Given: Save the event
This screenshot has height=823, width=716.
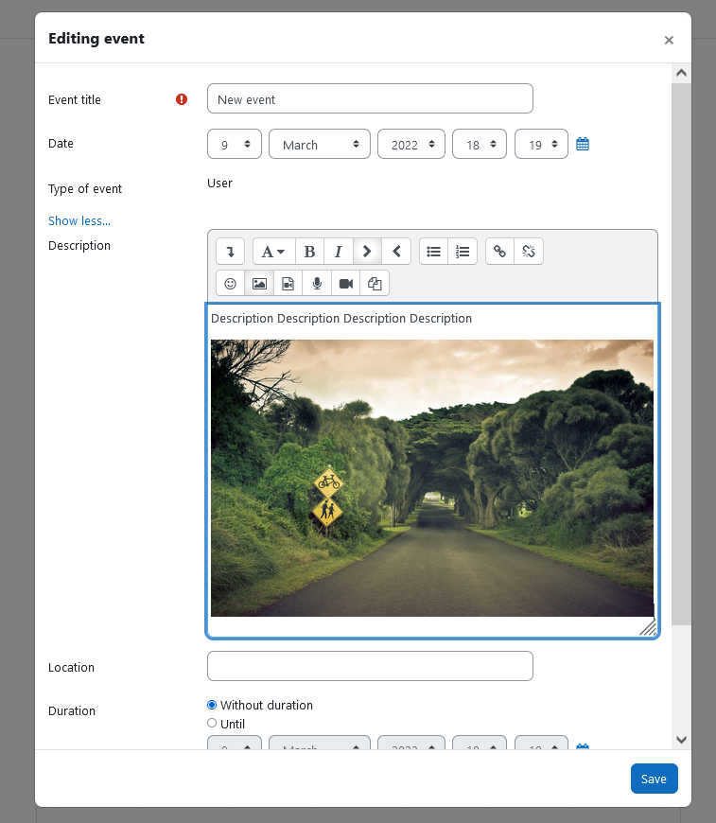Looking at the screenshot, I should tap(655, 779).
